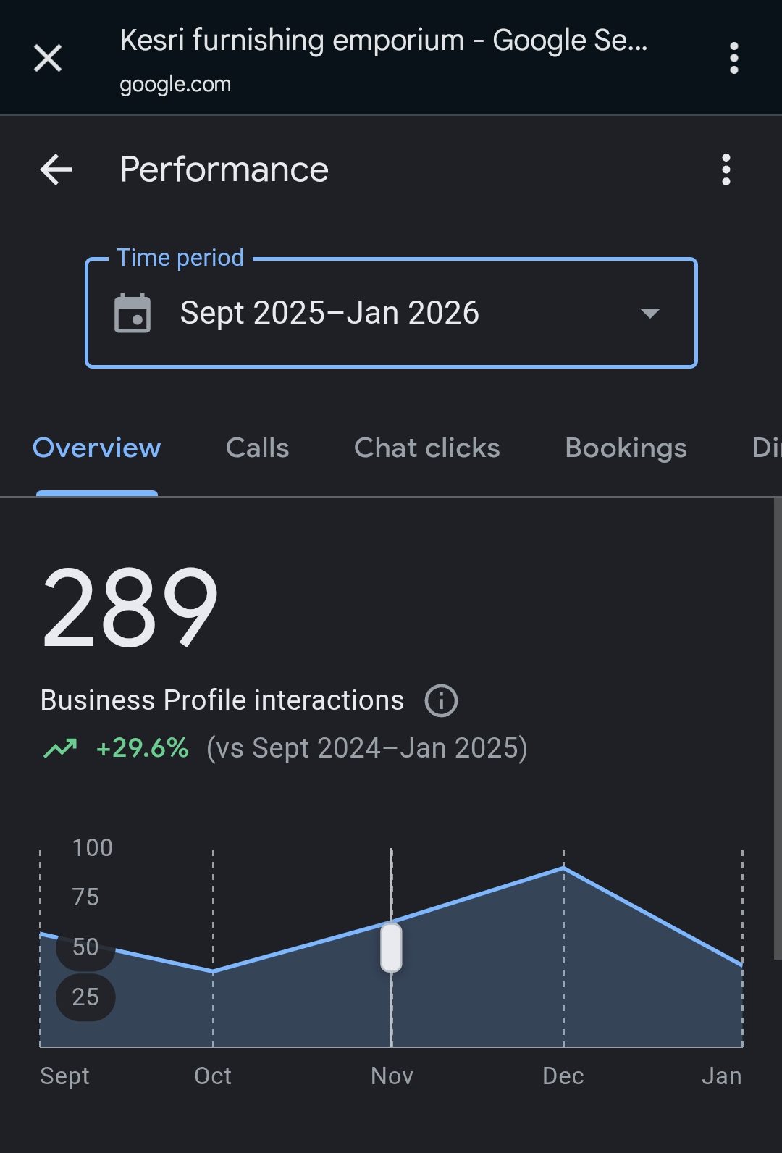The width and height of the screenshot is (782, 1153).
Task: Click the 289 interactions total number
Action: pyautogui.click(x=130, y=607)
